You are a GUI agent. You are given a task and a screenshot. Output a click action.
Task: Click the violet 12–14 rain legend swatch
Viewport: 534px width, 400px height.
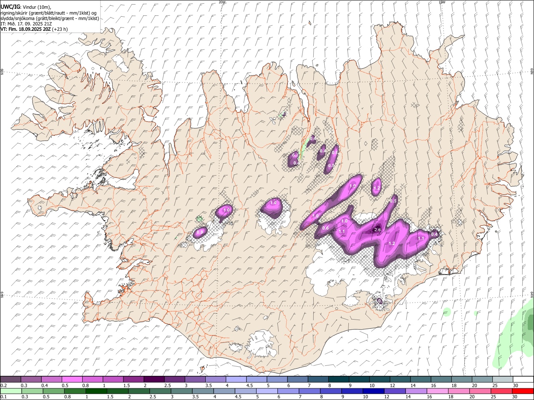(394, 391)
